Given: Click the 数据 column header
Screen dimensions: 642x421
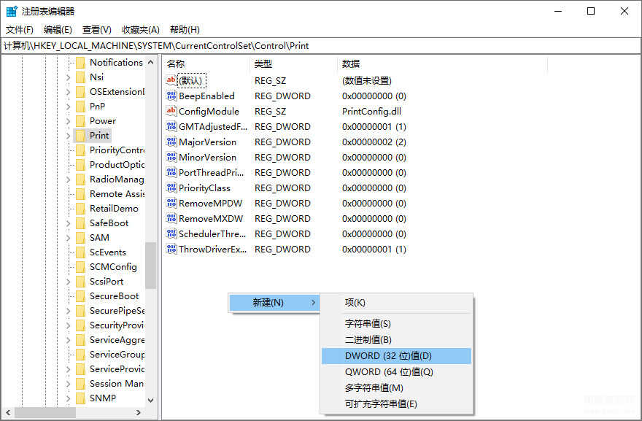Looking at the screenshot, I should (x=443, y=64).
